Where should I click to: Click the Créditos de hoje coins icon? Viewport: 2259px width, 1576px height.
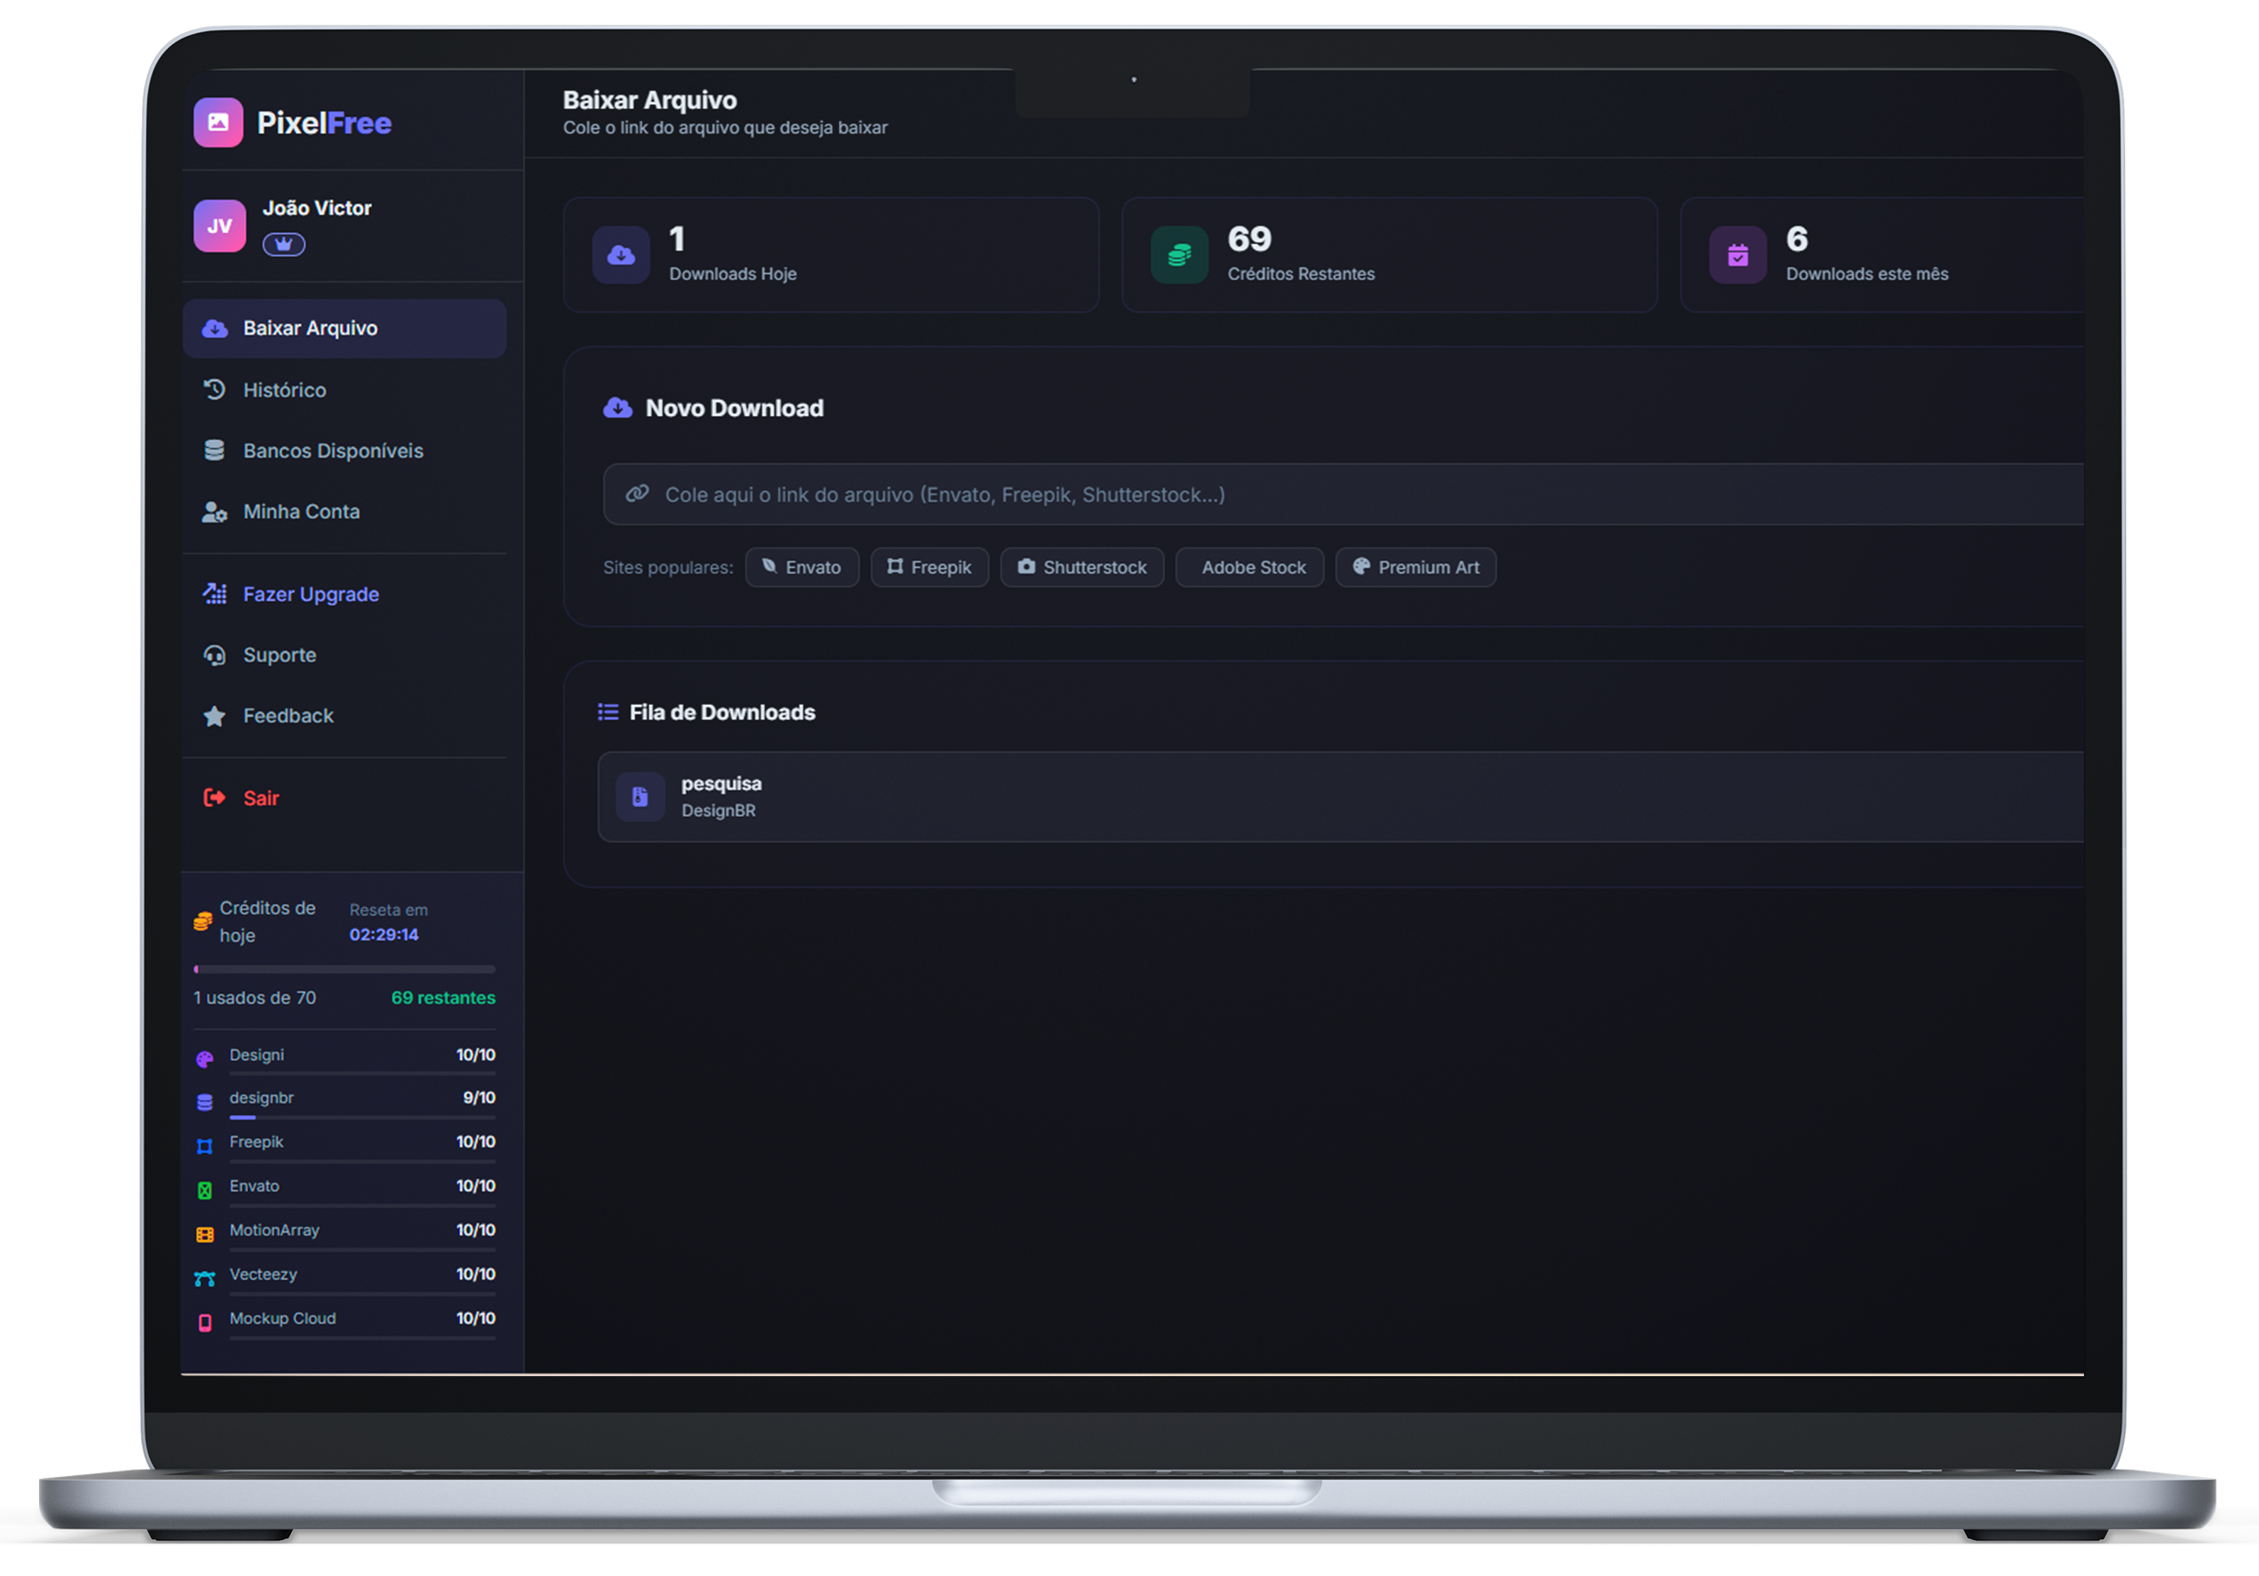click(x=203, y=921)
